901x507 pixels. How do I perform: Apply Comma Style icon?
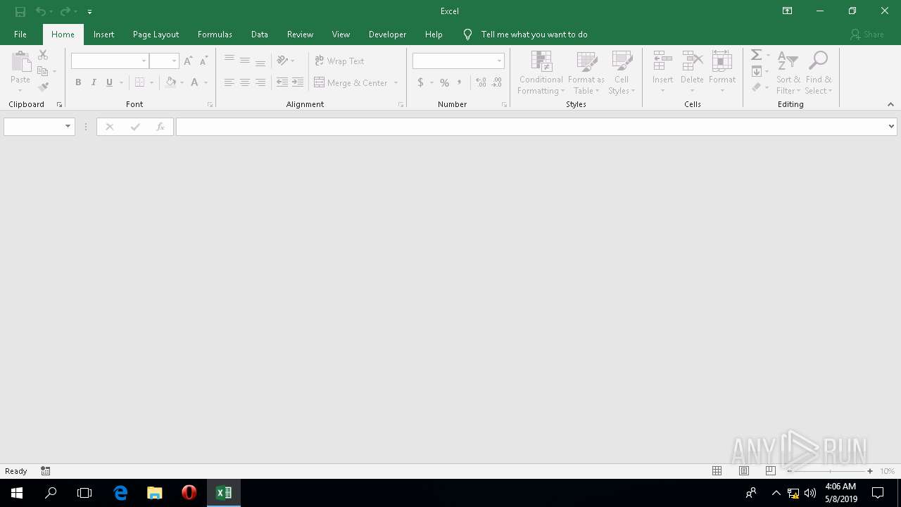[x=460, y=82]
